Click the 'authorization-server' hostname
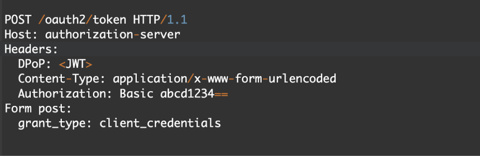This screenshot has height=156, width=480. (x=113, y=34)
